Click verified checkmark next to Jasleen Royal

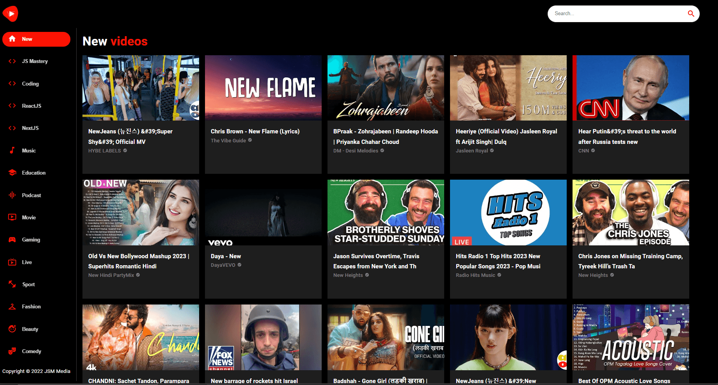pos(492,150)
